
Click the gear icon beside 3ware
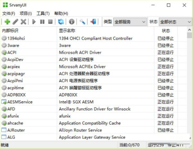tap(4, 46)
